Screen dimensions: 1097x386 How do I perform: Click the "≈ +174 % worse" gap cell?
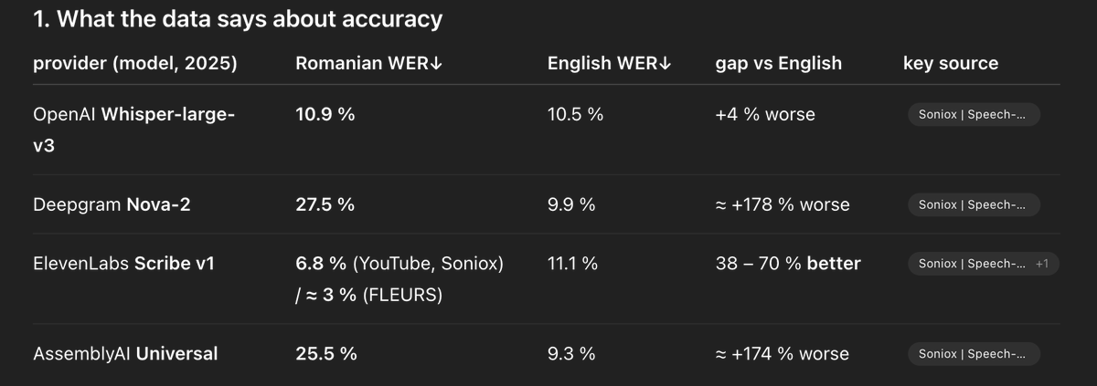point(782,354)
